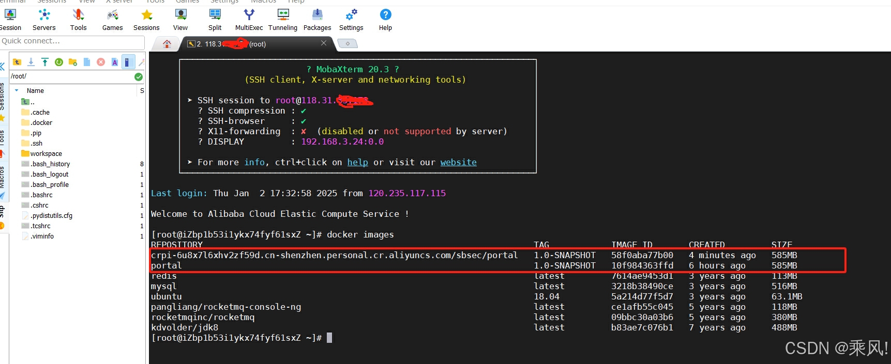Select the .pip folder
The width and height of the screenshot is (891, 364).
coord(32,133)
